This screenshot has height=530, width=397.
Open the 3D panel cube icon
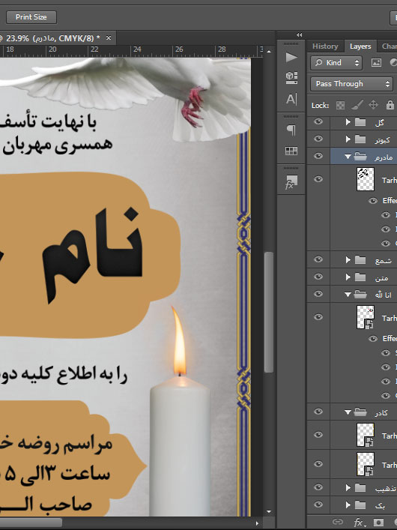[x=291, y=77]
